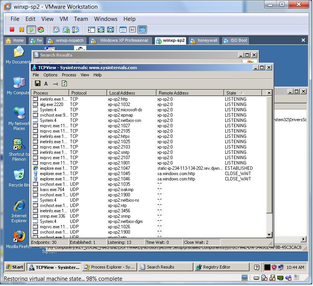Image resolution: width=313 pixels, height=286 pixels.
Task: Select the iexplore.exe connection row
Action: coord(149,168)
